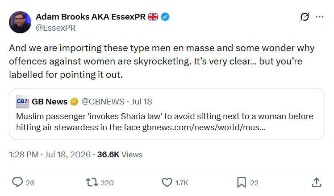Click the Union Jack flag emoji

click(153, 17)
